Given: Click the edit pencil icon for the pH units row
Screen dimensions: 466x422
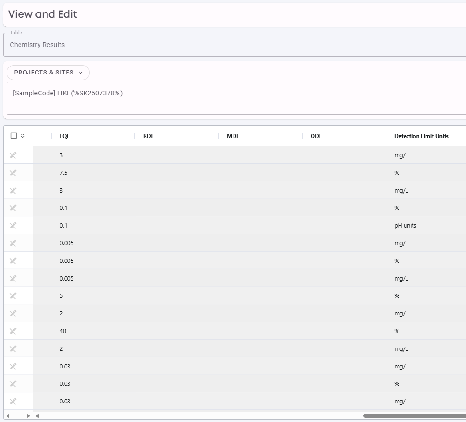Looking at the screenshot, I should [13, 226].
